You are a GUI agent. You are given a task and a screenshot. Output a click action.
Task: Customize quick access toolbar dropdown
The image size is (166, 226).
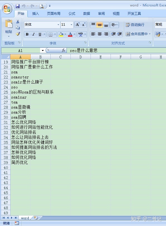[50, 6]
